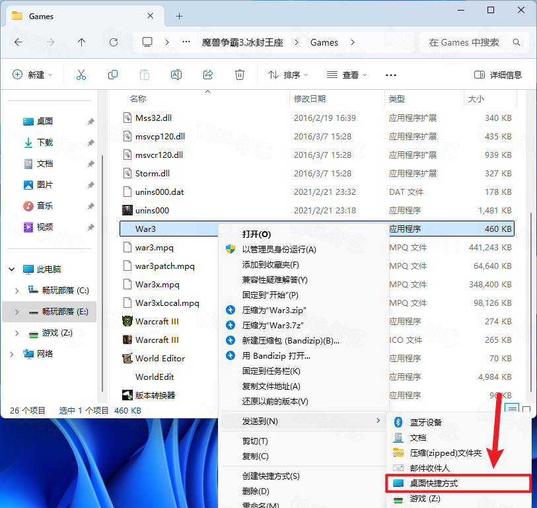Expand the 畅玩部落 (C:) drive
This screenshot has height=508, width=537.
(x=17, y=291)
